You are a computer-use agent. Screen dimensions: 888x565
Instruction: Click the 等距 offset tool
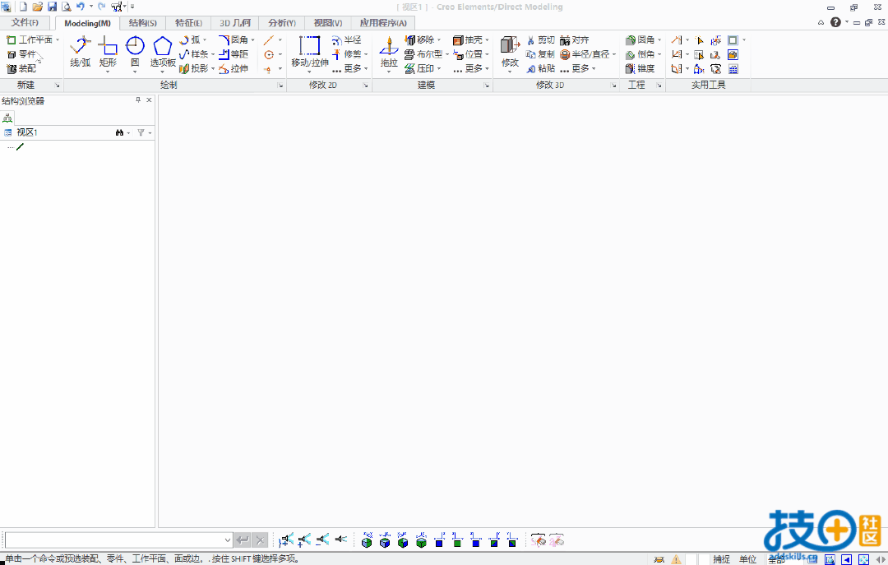[234, 54]
